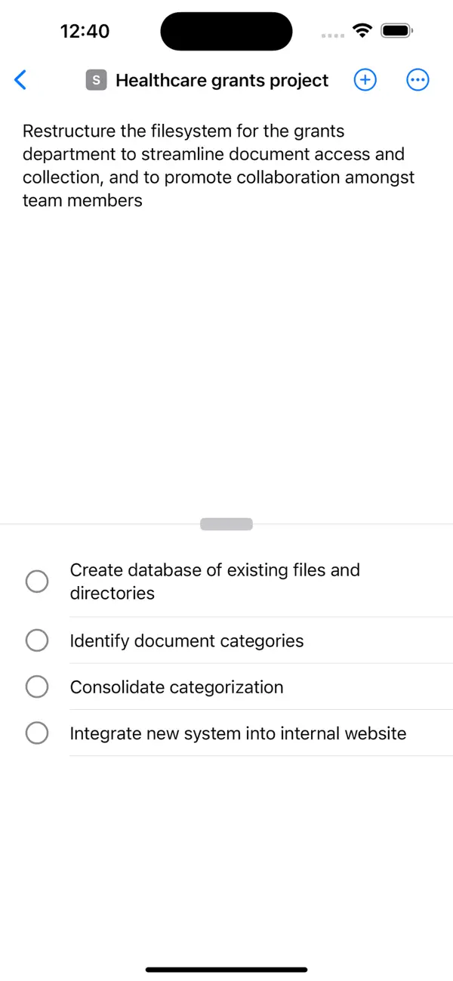Viewport: 453px width, 981px height.
Task: Collapse the checklist sheet using the grab bar
Action: [x=226, y=523]
